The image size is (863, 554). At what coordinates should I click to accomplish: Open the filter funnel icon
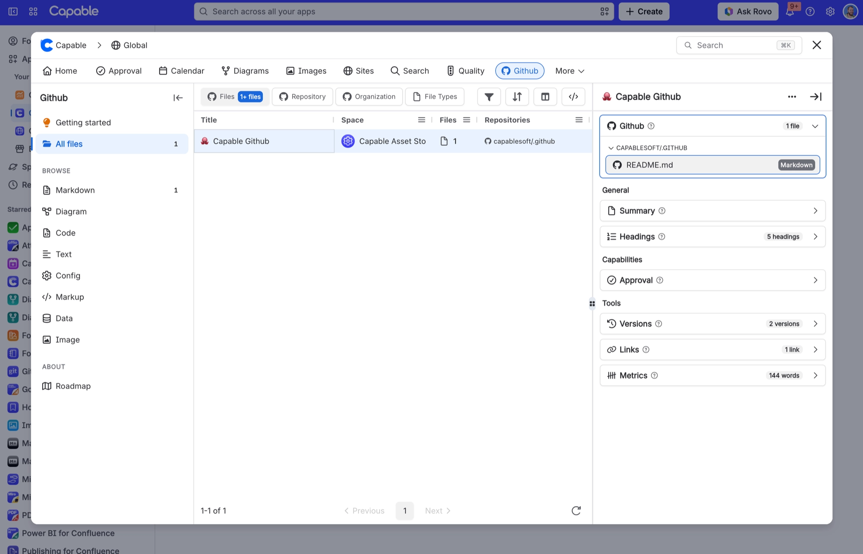pyautogui.click(x=489, y=97)
